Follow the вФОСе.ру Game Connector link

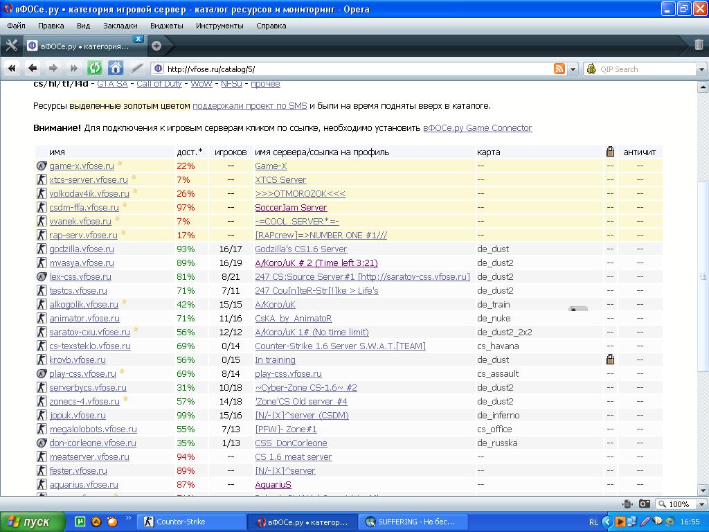click(x=477, y=128)
